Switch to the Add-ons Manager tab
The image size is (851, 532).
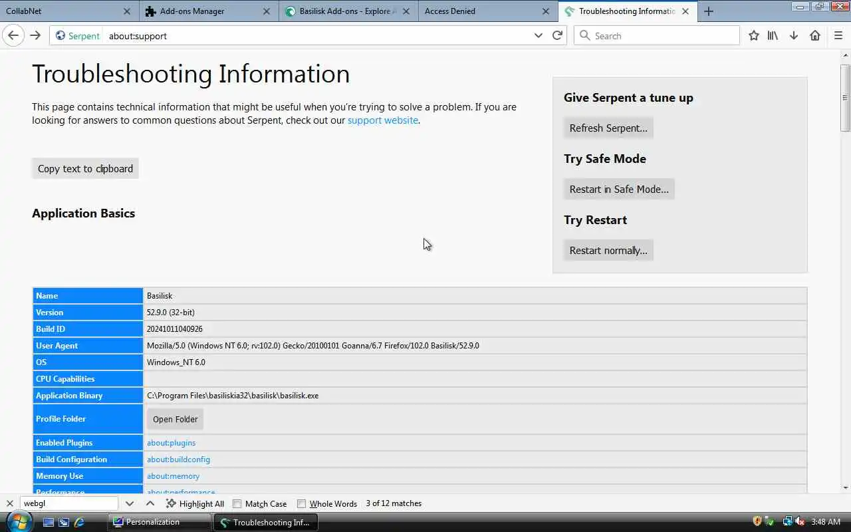pos(207,11)
